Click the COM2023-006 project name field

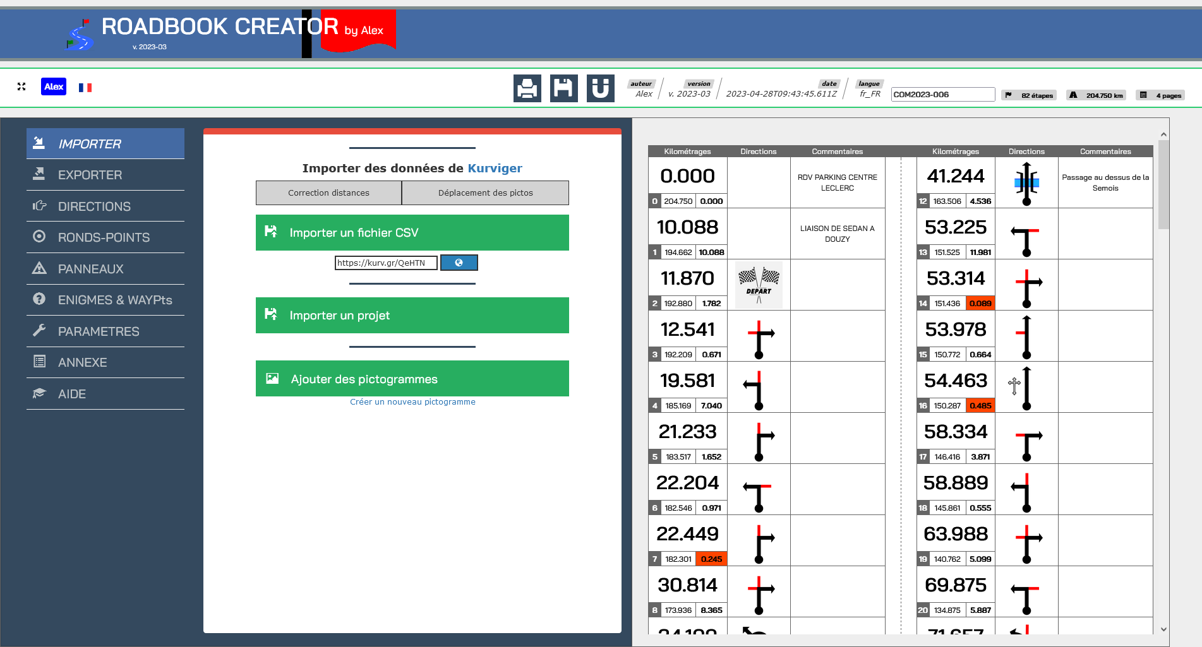[x=942, y=95]
